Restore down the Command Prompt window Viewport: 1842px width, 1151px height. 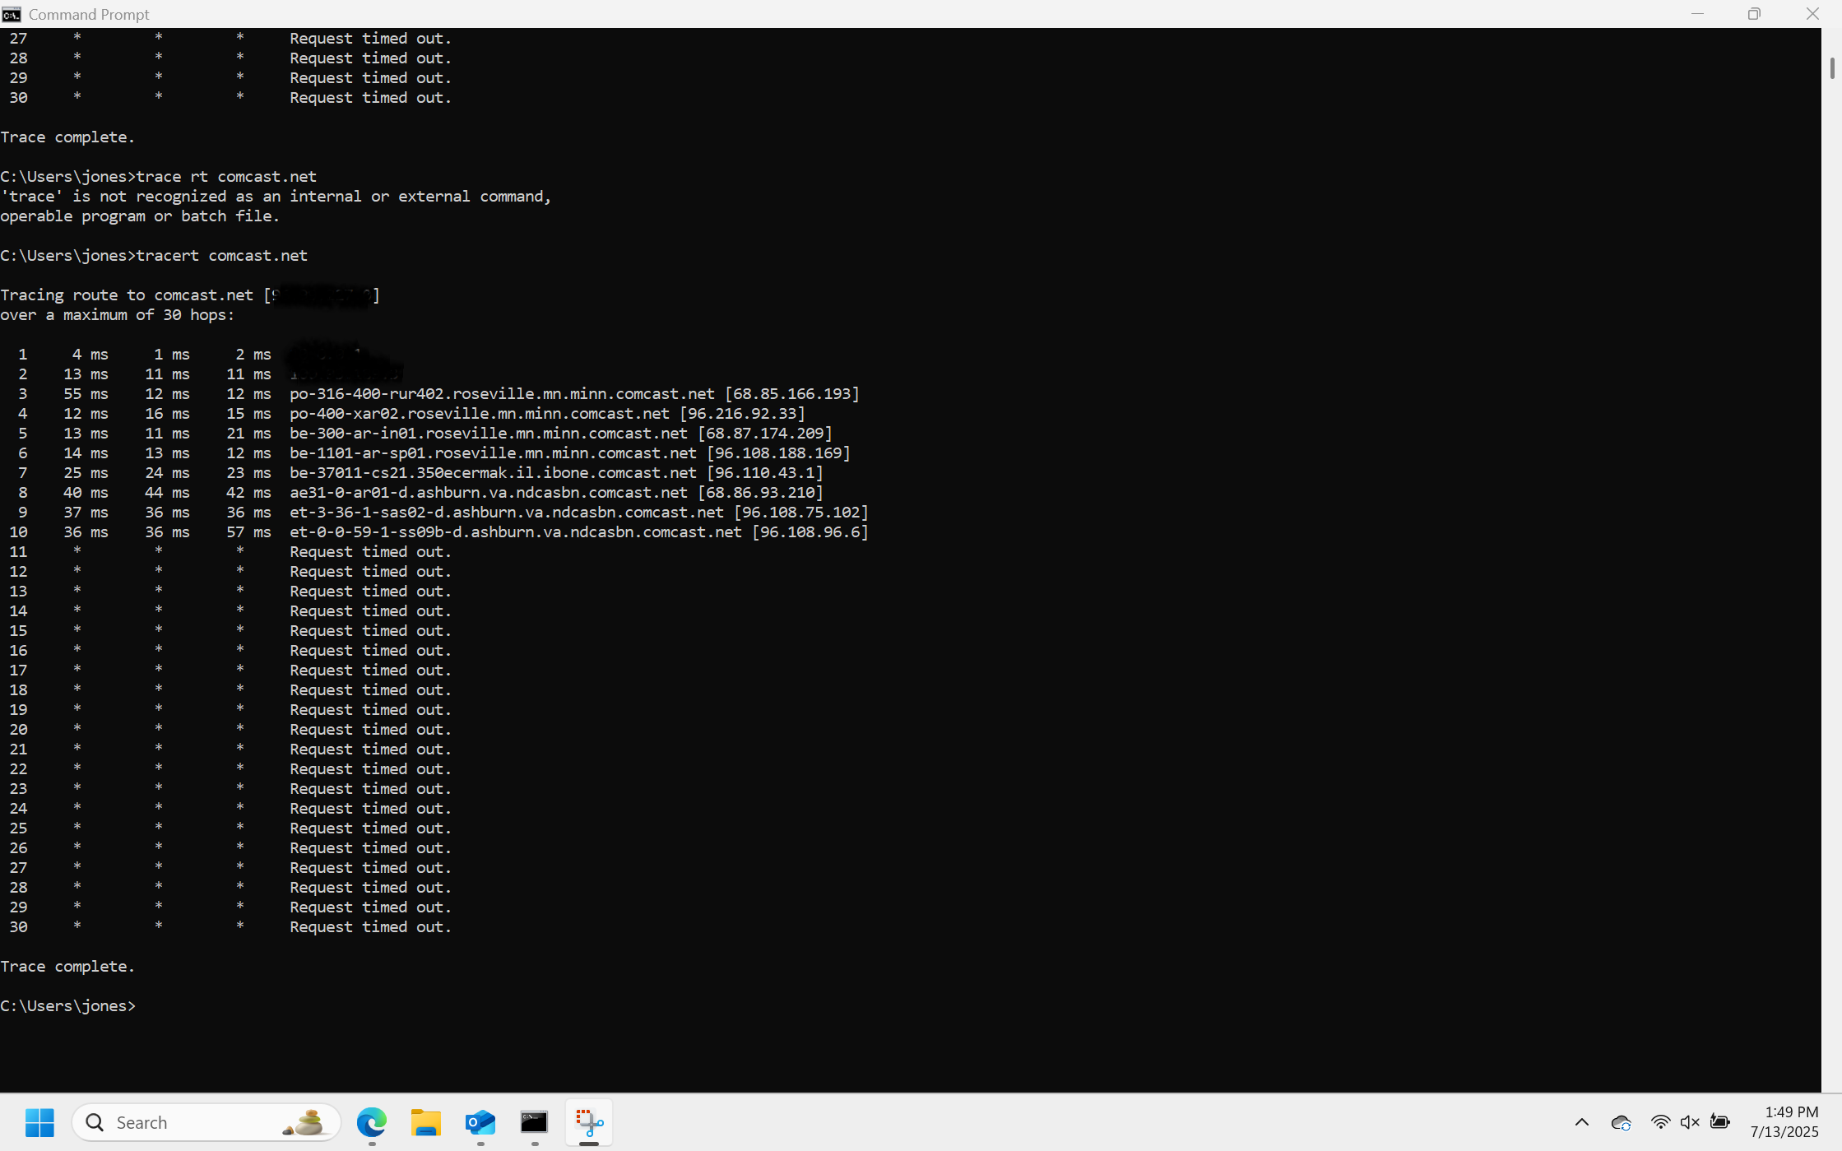[1754, 14]
